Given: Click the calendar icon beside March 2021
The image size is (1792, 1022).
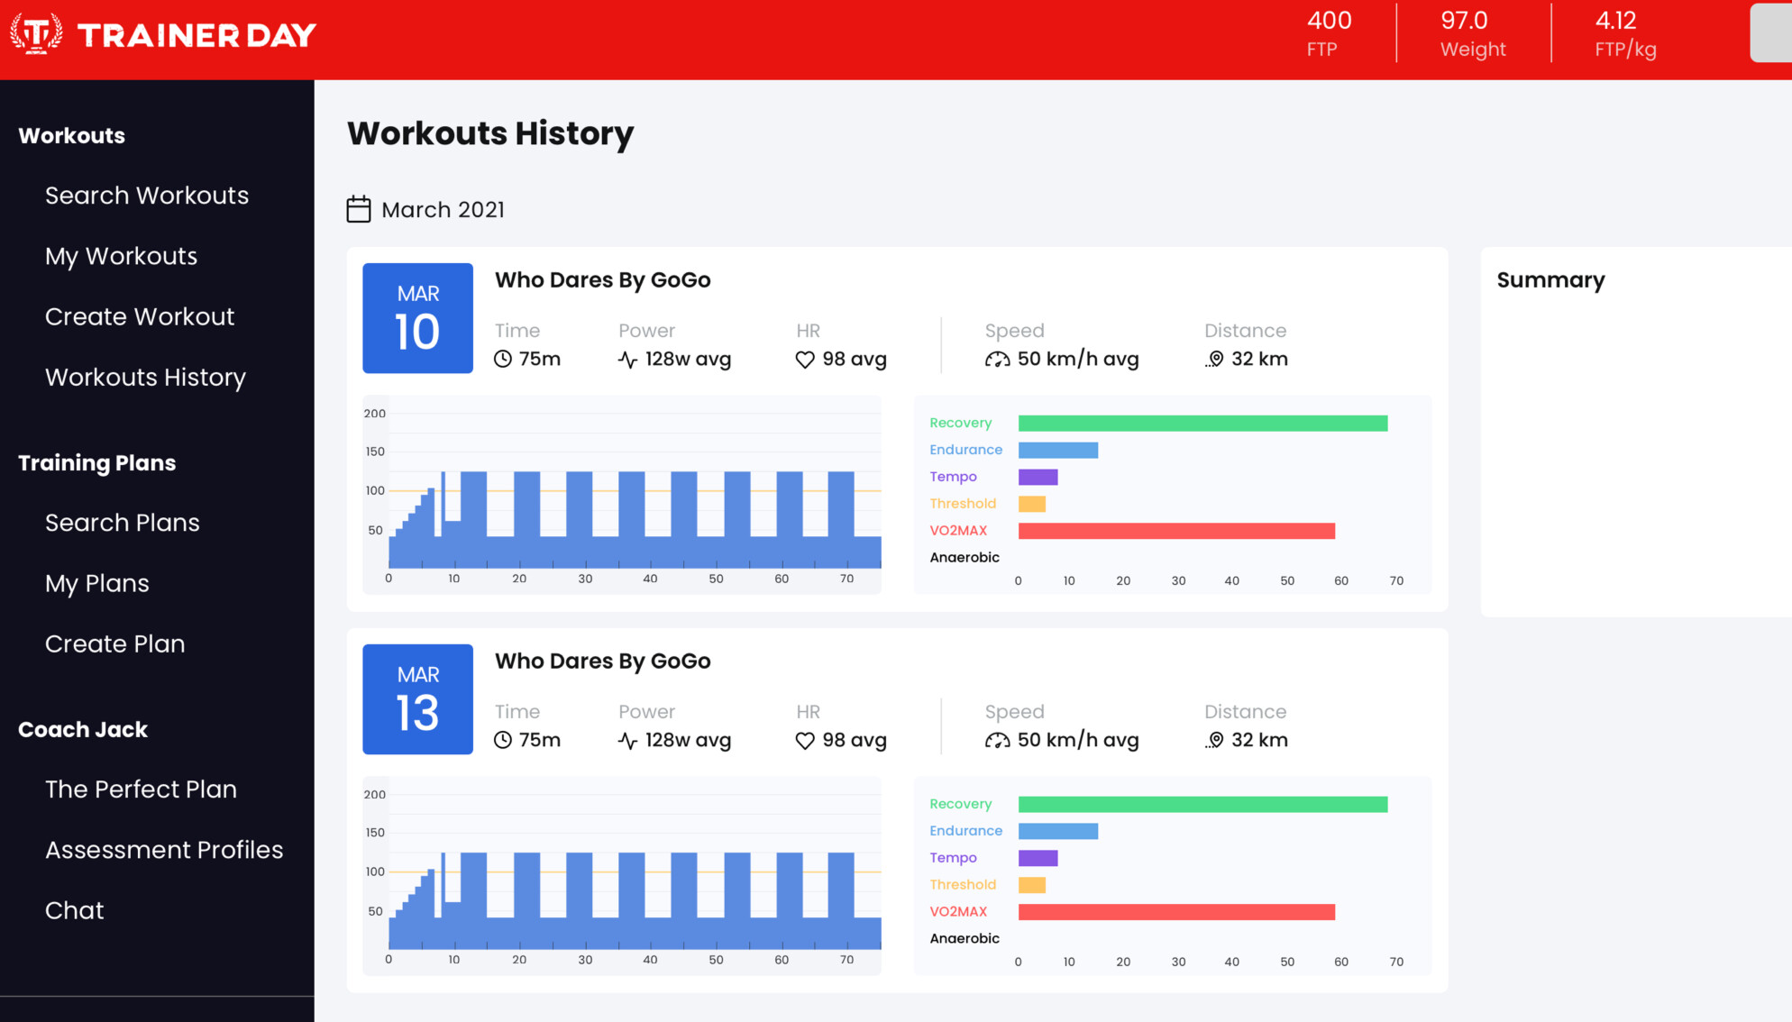Looking at the screenshot, I should tap(359, 209).
